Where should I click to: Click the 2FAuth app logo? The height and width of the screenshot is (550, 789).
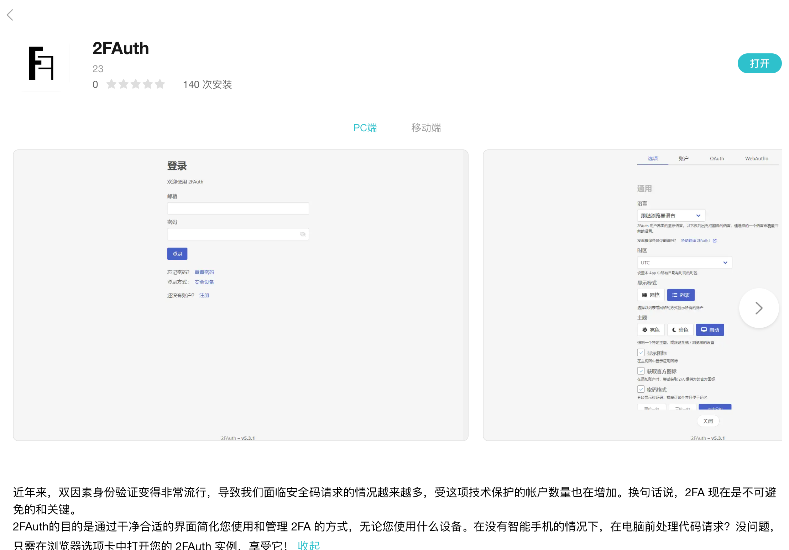click(41, 63)
